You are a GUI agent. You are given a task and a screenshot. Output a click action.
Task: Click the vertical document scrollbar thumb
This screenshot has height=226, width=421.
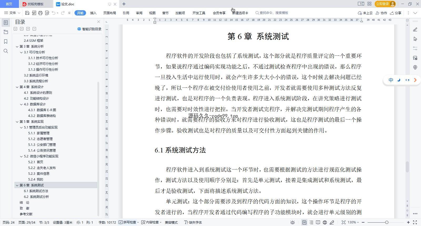pyautogui.click(x=407, y=167)
